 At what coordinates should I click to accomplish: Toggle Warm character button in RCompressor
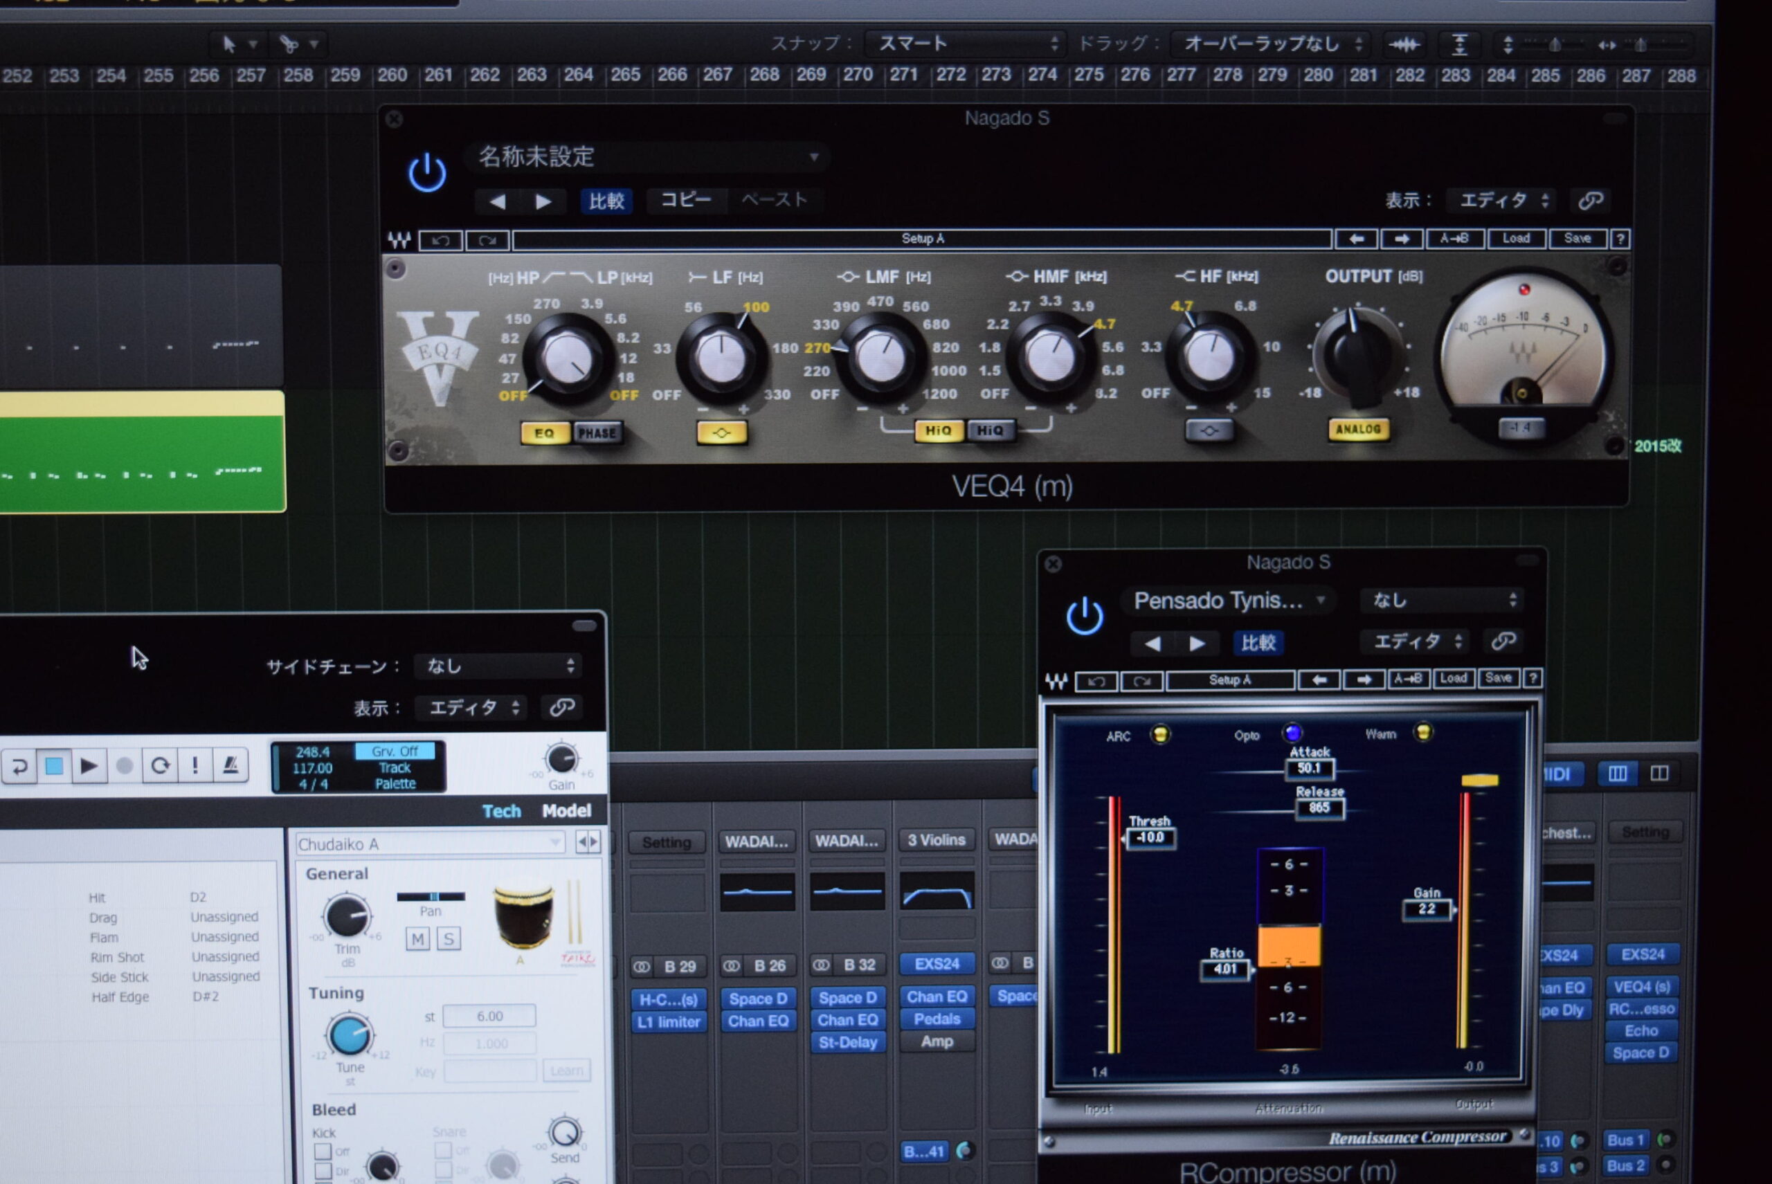pyautogui.click(x=1423, y=731)
